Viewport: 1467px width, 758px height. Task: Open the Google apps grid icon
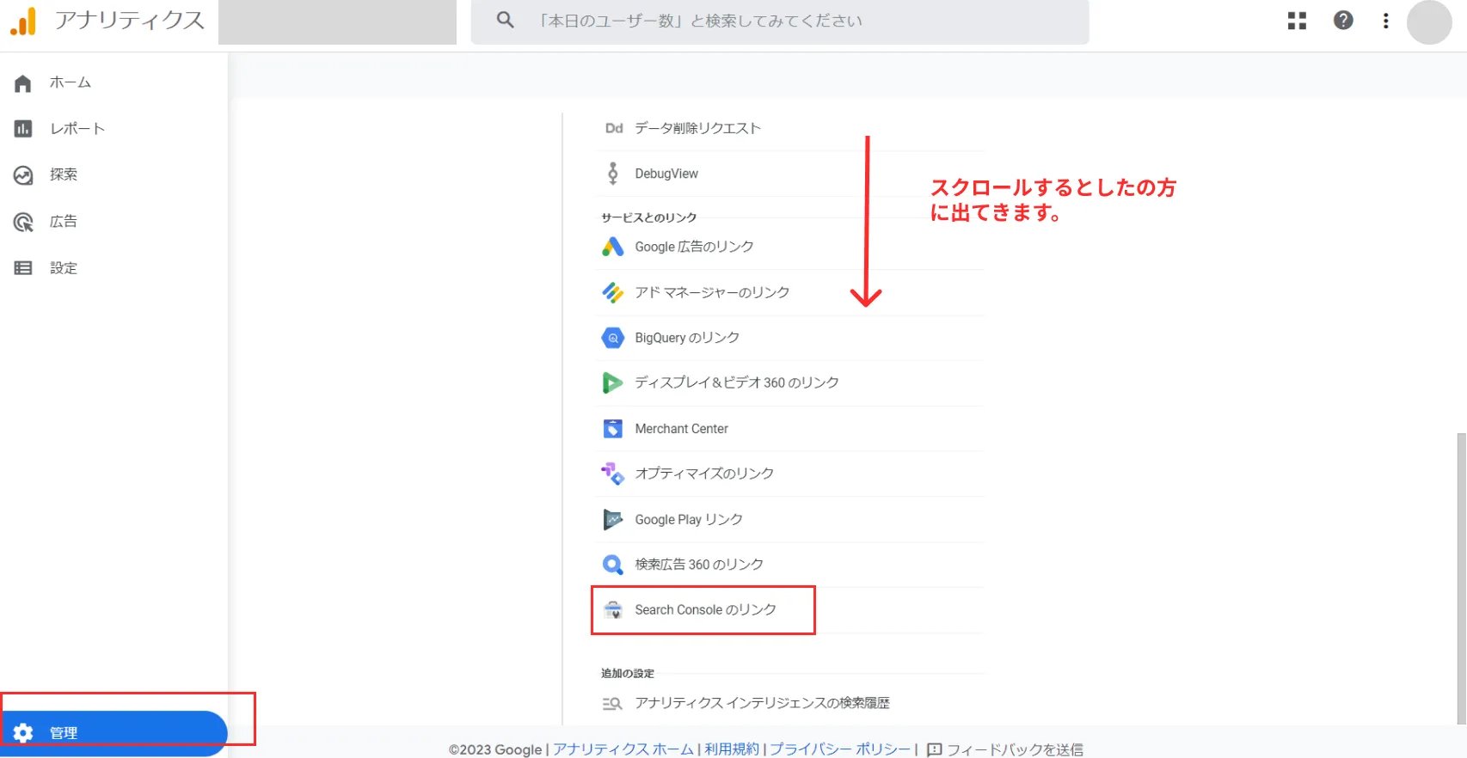tap(1297, 21)
